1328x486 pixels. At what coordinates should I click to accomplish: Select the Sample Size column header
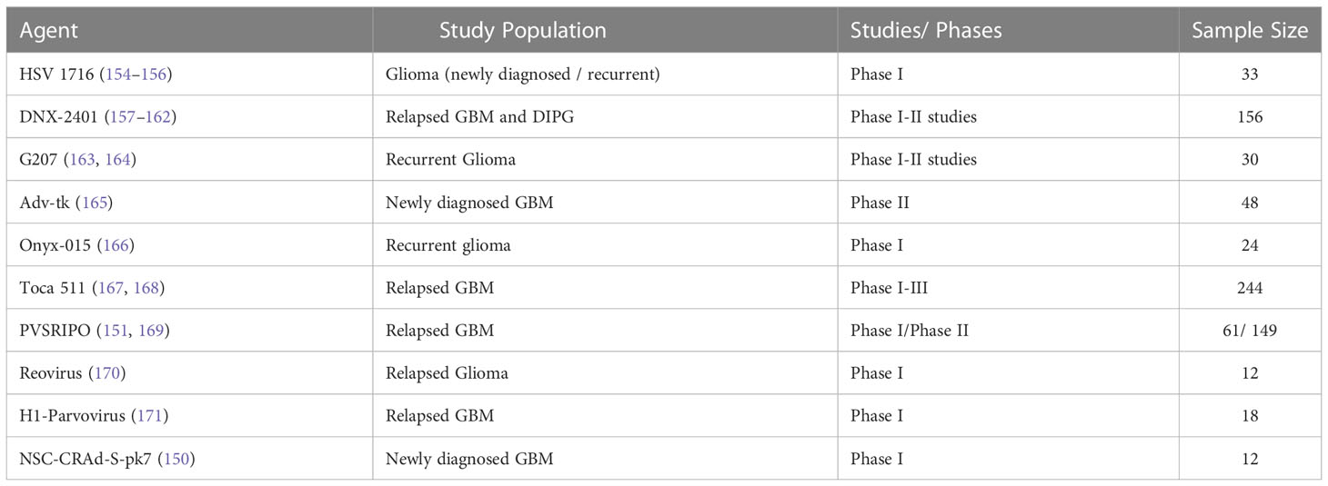(x=1250, y=30)
